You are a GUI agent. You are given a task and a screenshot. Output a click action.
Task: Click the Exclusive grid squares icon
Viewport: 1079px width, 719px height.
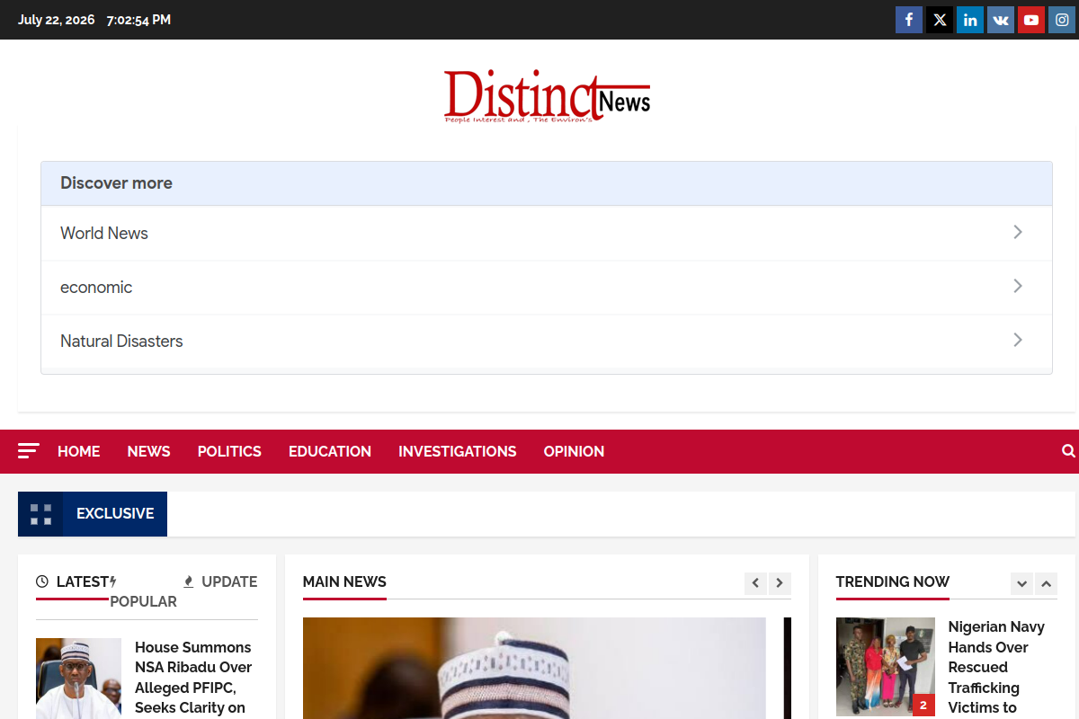[x=40, y=514]
